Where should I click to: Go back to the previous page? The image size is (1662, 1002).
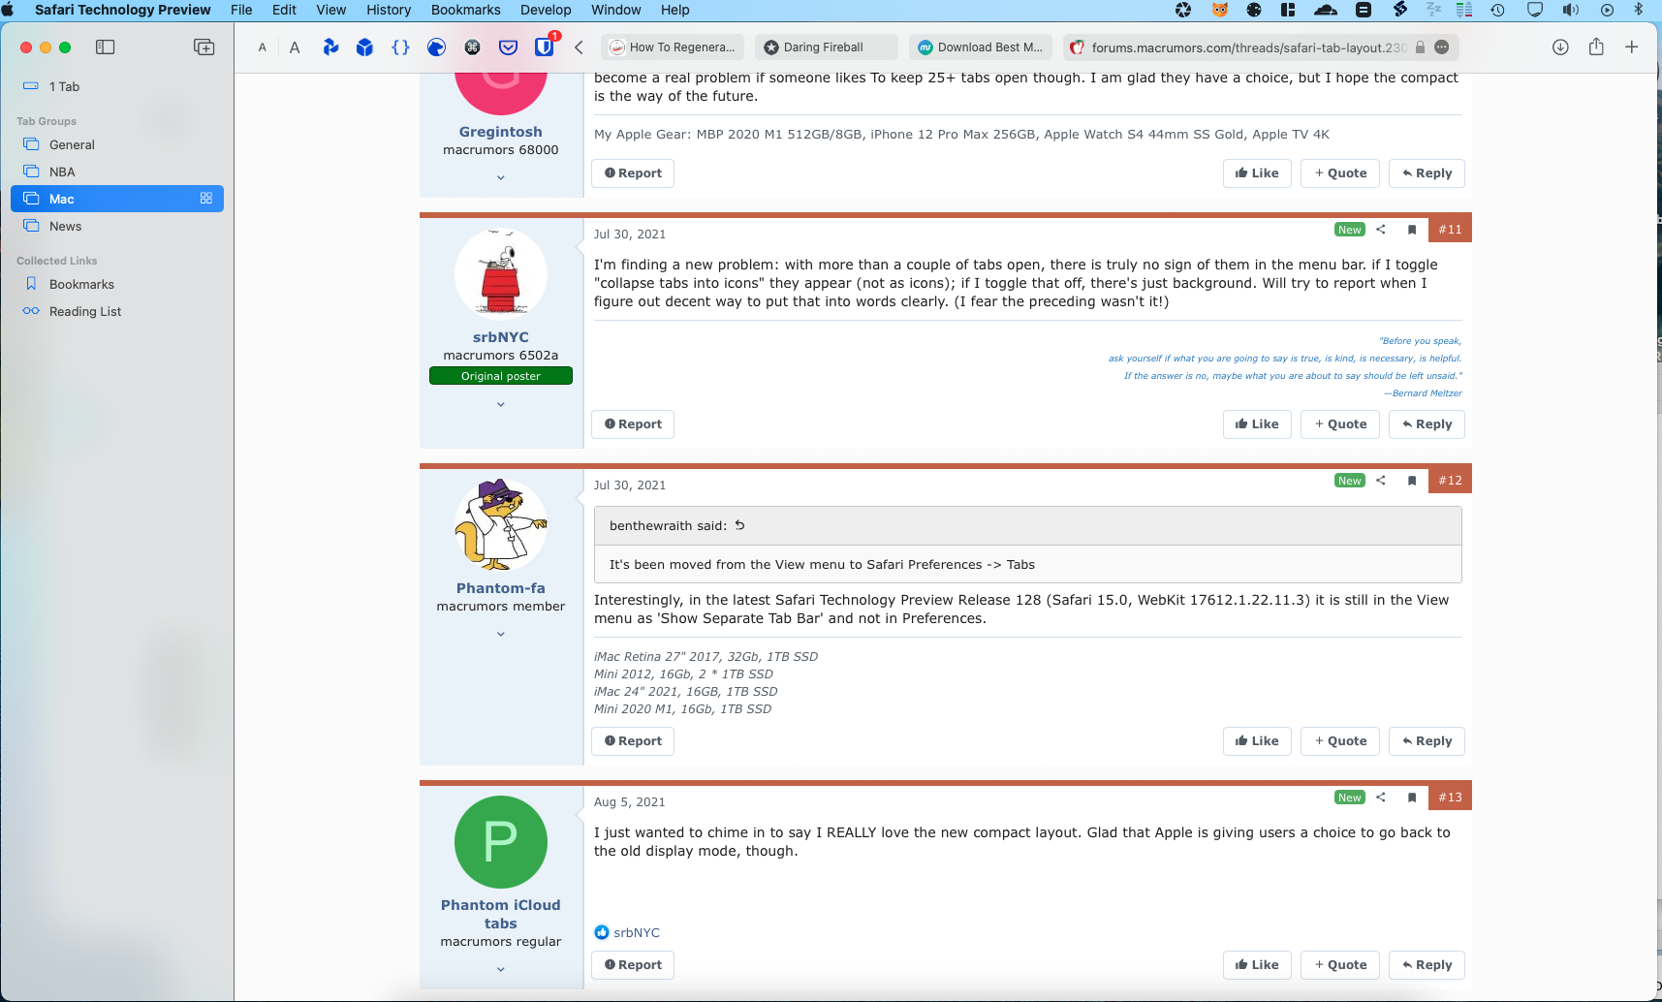[x=579, y=47]
